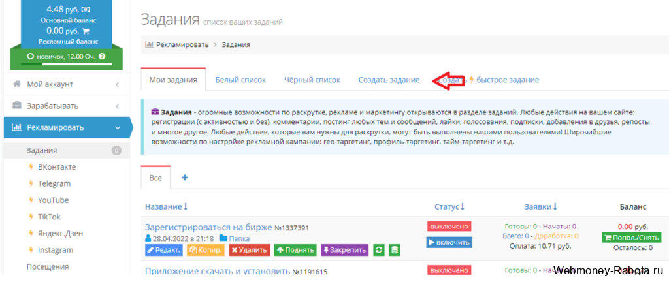Click the Попол./Снять balance button
Image resolution: width=669 pixels, height=282 pixels.
[x=632, y=237]
